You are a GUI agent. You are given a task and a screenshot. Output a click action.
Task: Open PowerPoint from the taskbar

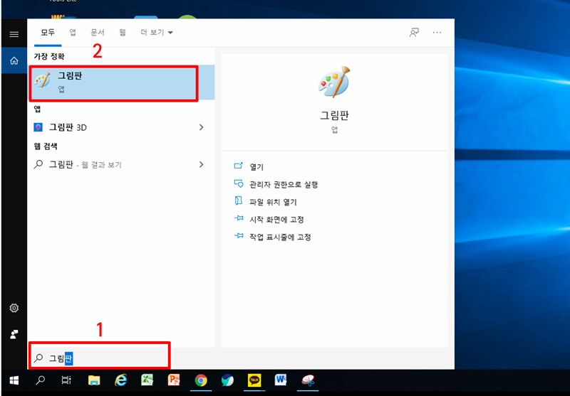(x=174, y=380)
